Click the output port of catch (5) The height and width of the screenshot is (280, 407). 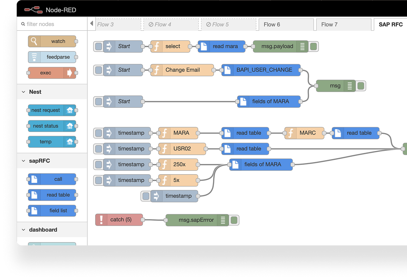[x=143, y=220]
